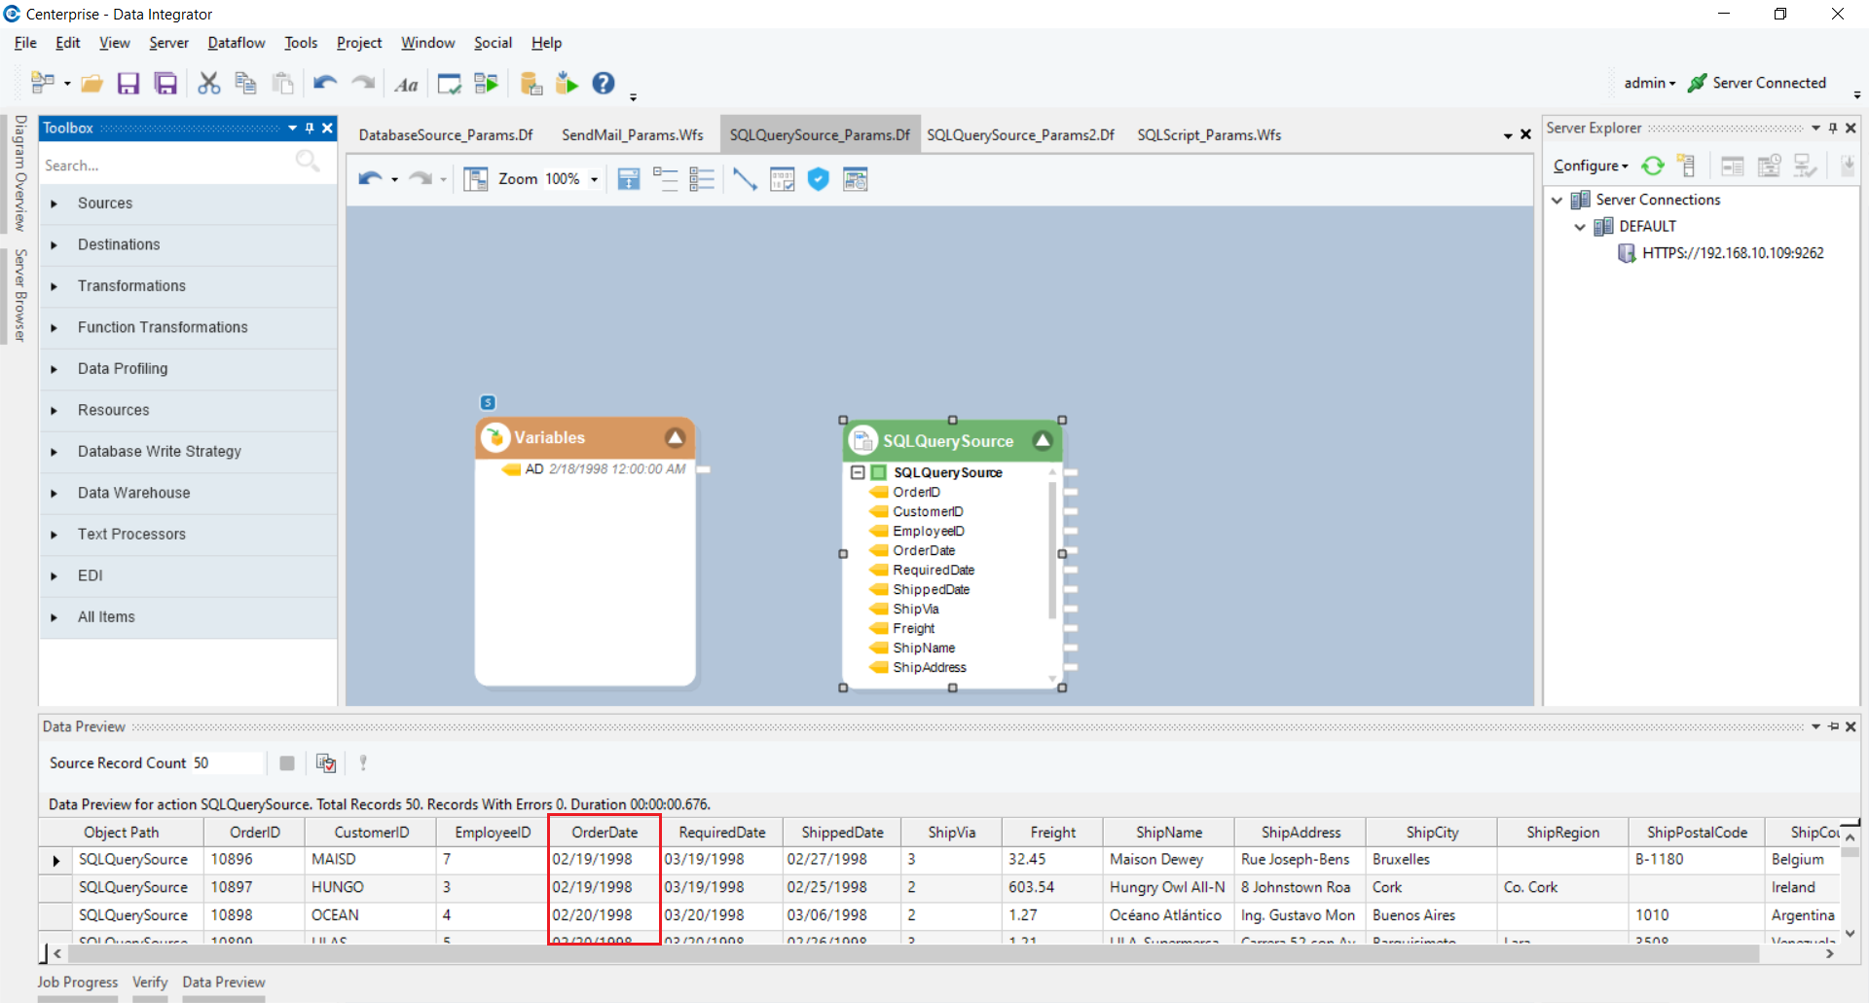Viewport: 1869px width, 1003px height.
Task: Refresh the Server Explorer with green arrows
Action: [1653, 167]
